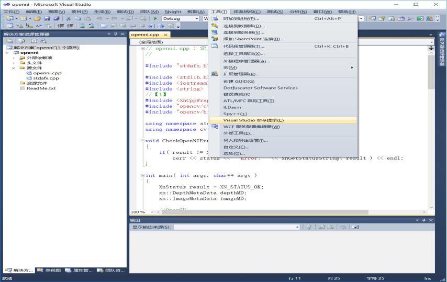Switch to the 类视图 bottom tab
Viewport: 447px width, 282px height.
50,270
